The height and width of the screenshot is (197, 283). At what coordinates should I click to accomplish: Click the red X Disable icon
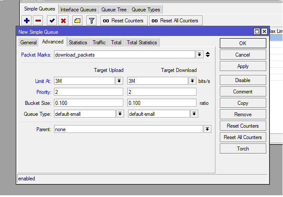tap(64, 21)
